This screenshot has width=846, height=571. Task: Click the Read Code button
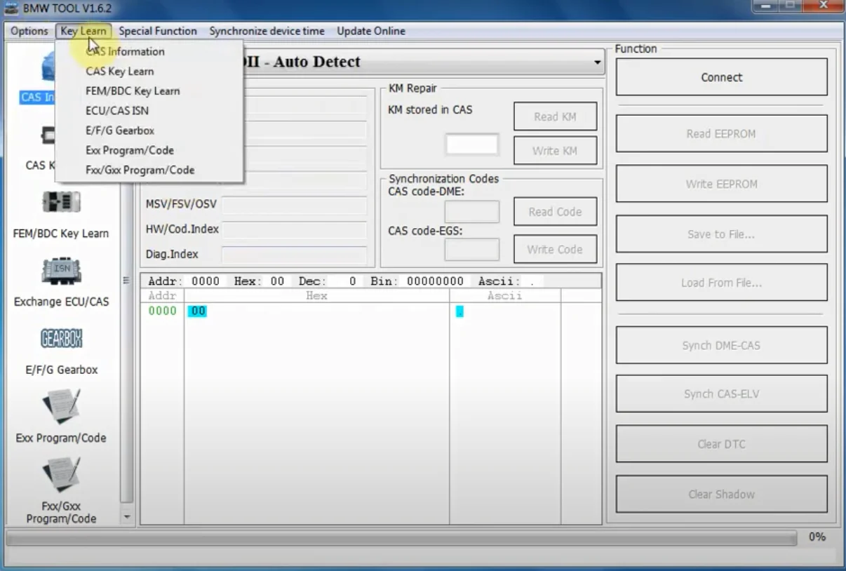[x=555, y=211]
